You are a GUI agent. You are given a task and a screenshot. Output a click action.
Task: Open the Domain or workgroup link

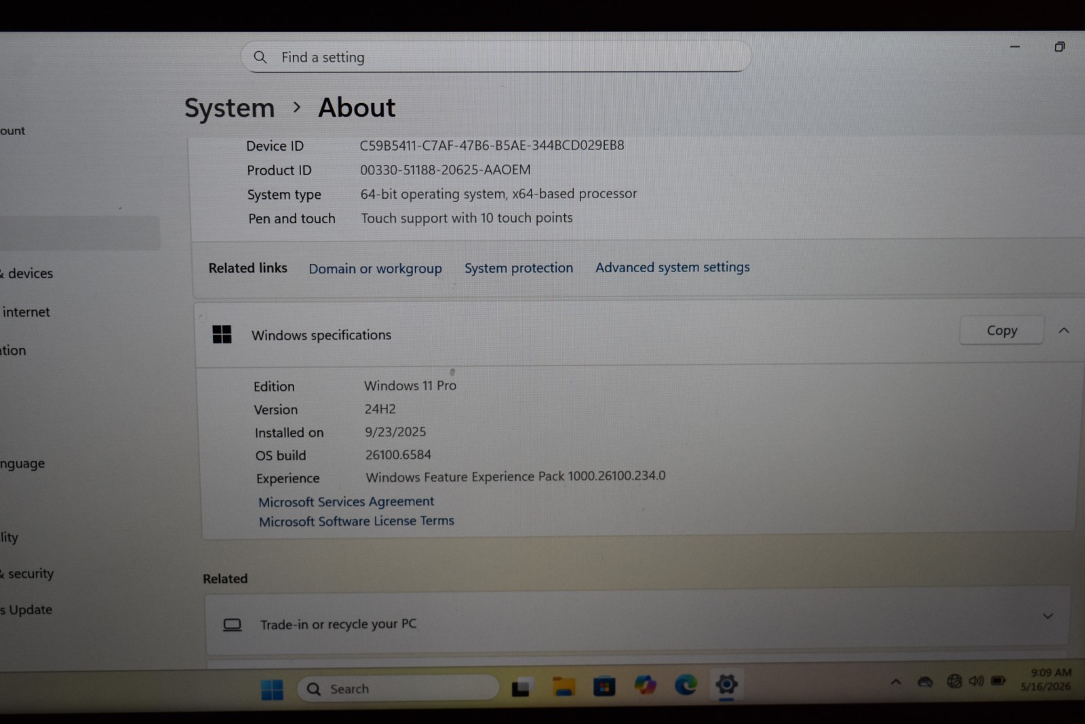375,269
